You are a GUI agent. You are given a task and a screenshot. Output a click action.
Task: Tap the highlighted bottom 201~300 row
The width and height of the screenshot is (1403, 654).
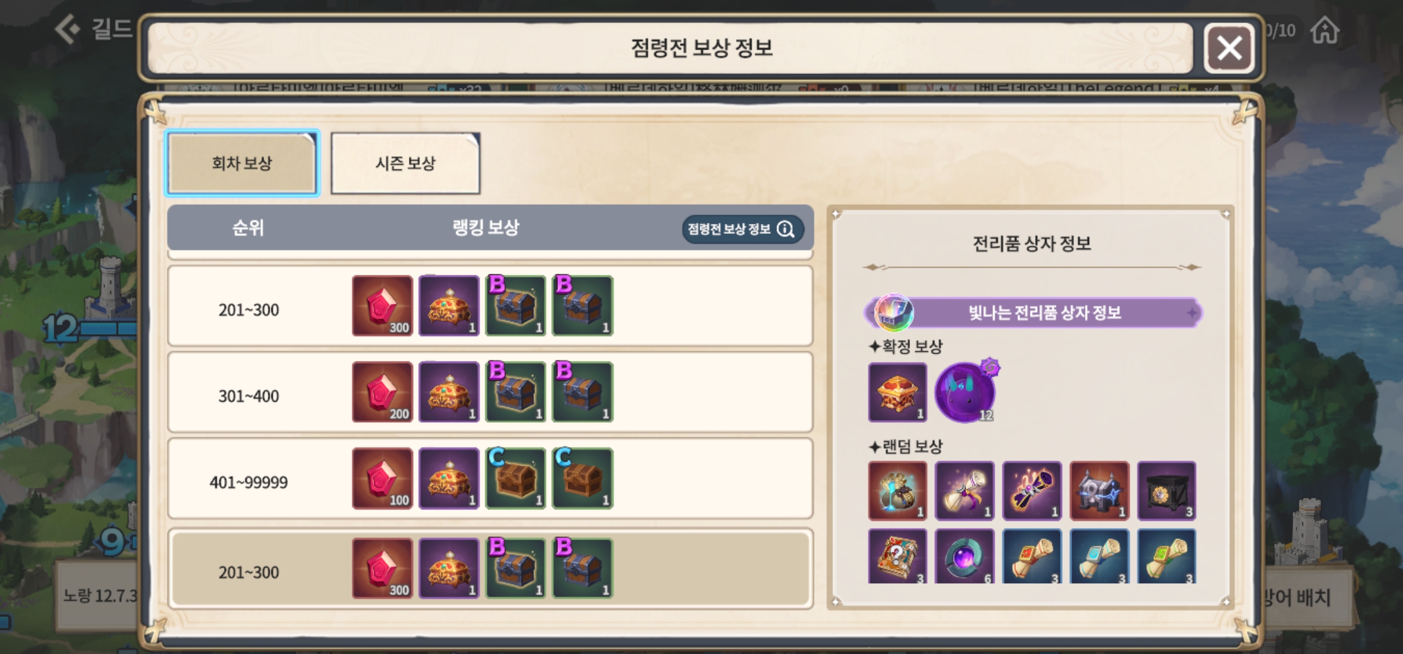[490, 569]
